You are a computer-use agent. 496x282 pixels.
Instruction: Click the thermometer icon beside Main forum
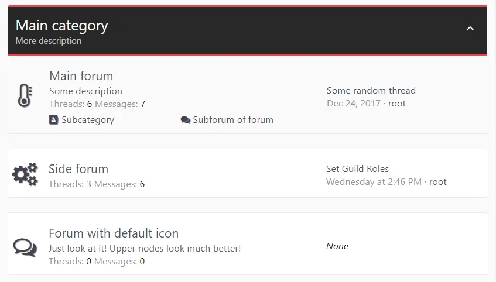(24, 95)
